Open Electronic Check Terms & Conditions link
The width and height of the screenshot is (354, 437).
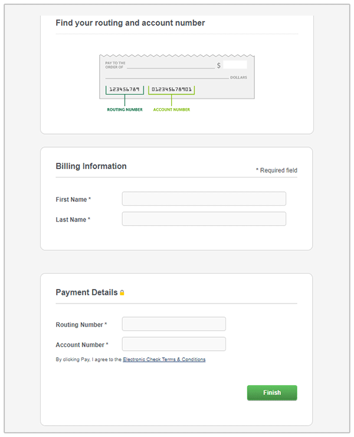pos(164,360)
